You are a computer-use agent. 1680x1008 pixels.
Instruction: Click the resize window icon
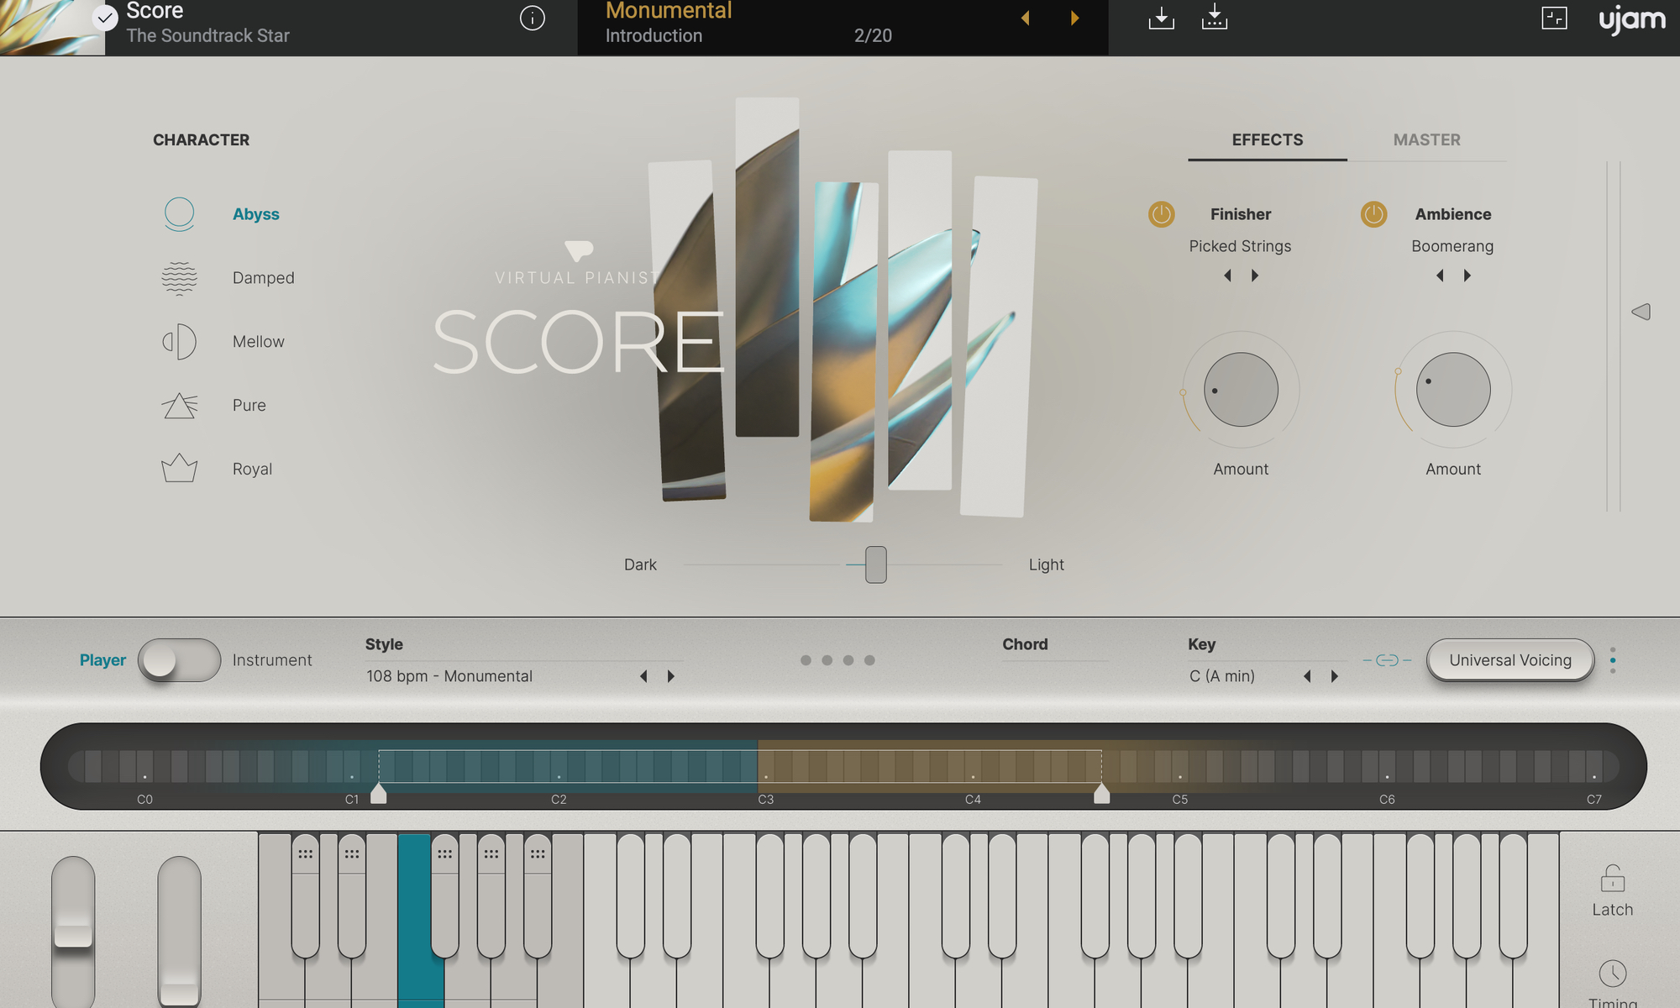pos(1554,18)
